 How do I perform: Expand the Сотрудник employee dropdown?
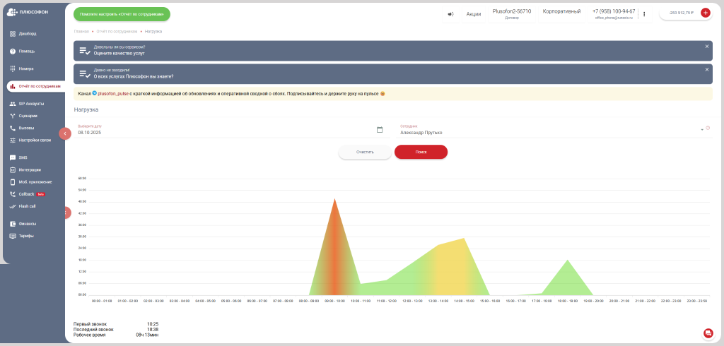(701, 130)
